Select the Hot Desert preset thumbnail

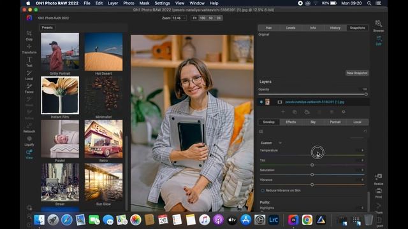(103, 52)
